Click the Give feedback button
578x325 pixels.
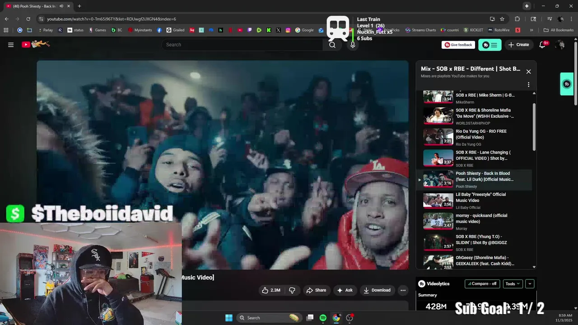[458, 45]
